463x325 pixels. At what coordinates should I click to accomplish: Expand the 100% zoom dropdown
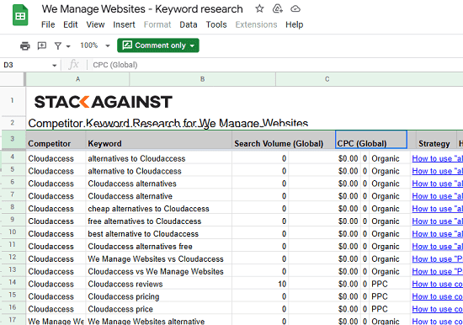point(108,45)
